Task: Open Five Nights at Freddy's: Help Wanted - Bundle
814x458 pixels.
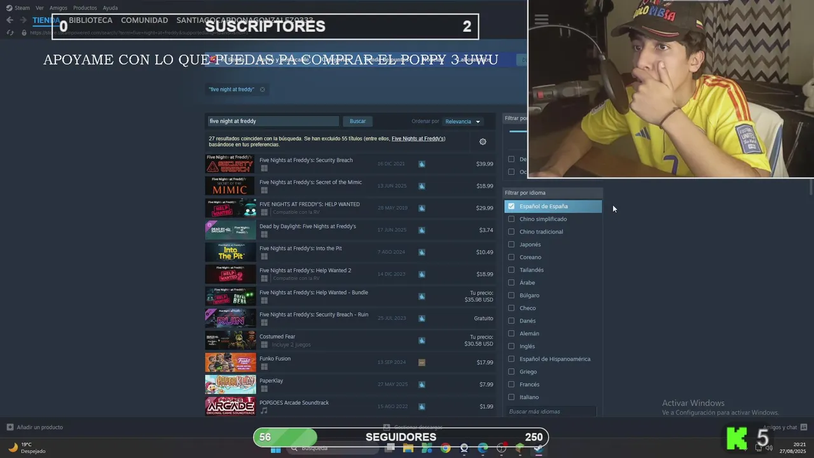Action: (349, 296)
